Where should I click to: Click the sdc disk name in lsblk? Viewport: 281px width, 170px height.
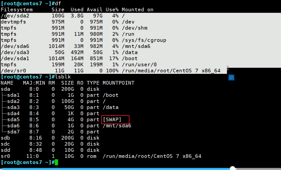(5, 144)
